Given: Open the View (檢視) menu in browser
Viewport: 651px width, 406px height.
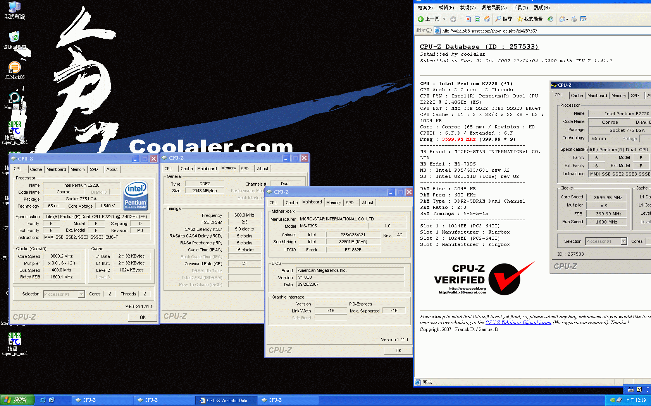Looking at the screenshot, I should click(467, 8).
